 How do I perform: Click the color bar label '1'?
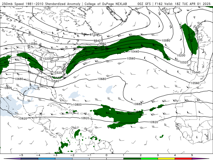coord(124,155)
